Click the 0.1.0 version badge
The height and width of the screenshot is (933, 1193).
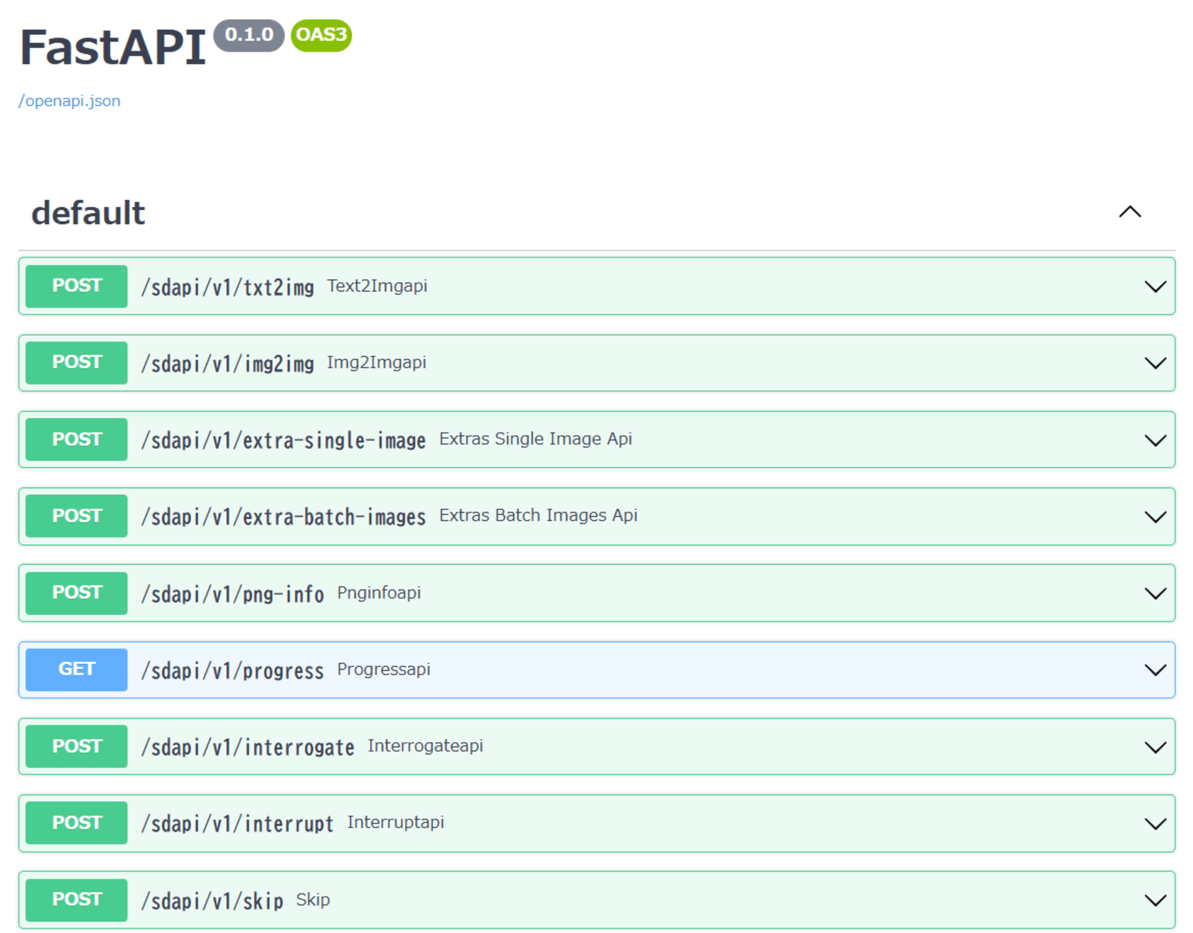[249, 35]
